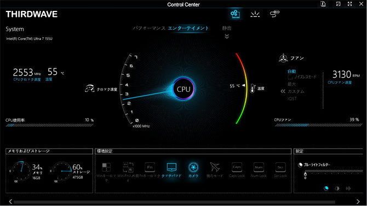Toggle the Caps Lock icon

pos(237,167)
